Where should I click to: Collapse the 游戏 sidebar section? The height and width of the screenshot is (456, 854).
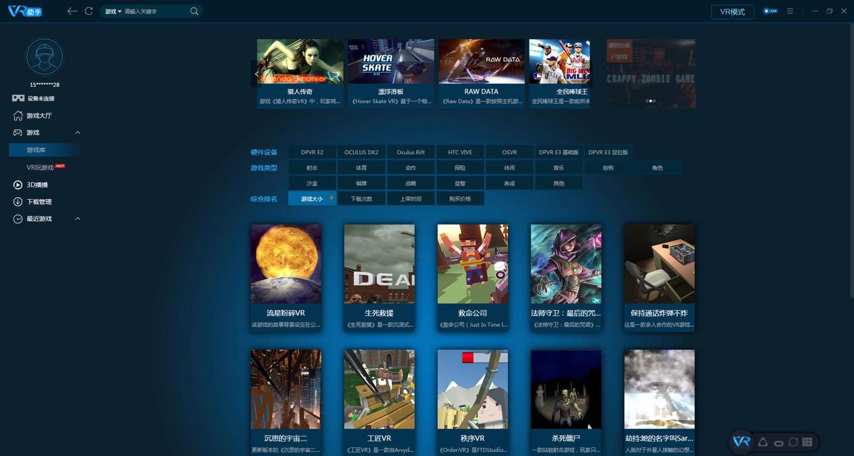click(x=77, y=133)
